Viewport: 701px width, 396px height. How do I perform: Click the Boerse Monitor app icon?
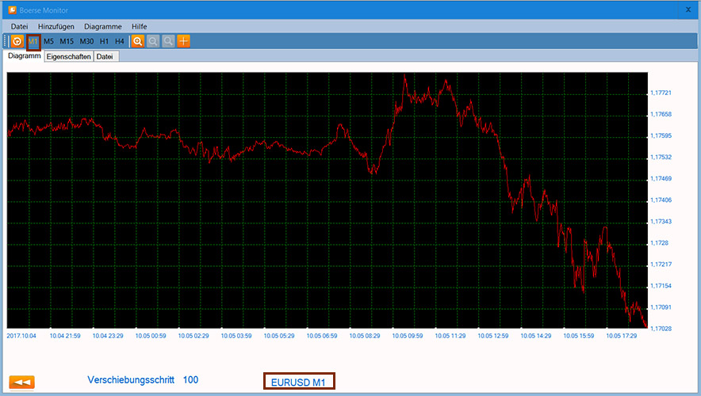click(11, 10)
